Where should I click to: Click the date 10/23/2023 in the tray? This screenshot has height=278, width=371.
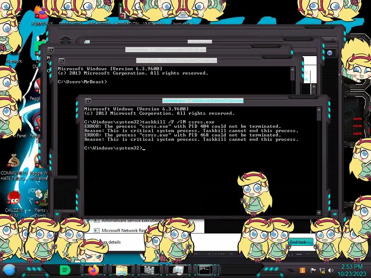pyautogui.click(x=351, y=274)
